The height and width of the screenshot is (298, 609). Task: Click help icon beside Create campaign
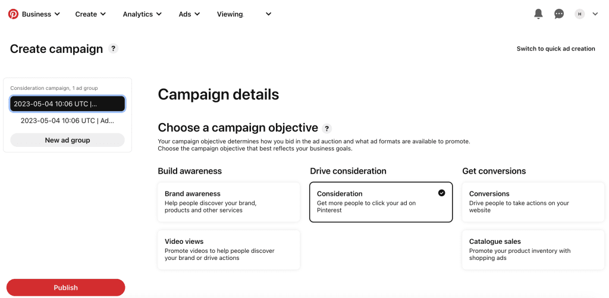[113, 49]
